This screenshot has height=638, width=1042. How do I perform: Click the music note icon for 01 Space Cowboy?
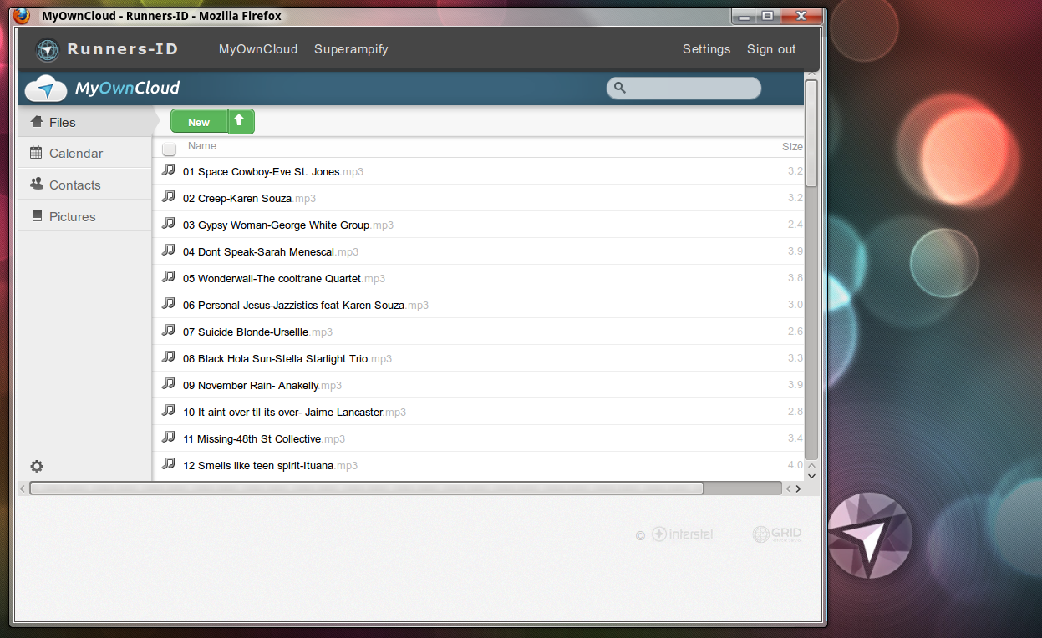point(169,170)
